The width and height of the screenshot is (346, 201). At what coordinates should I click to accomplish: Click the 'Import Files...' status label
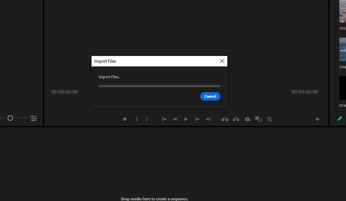point(109,77)
